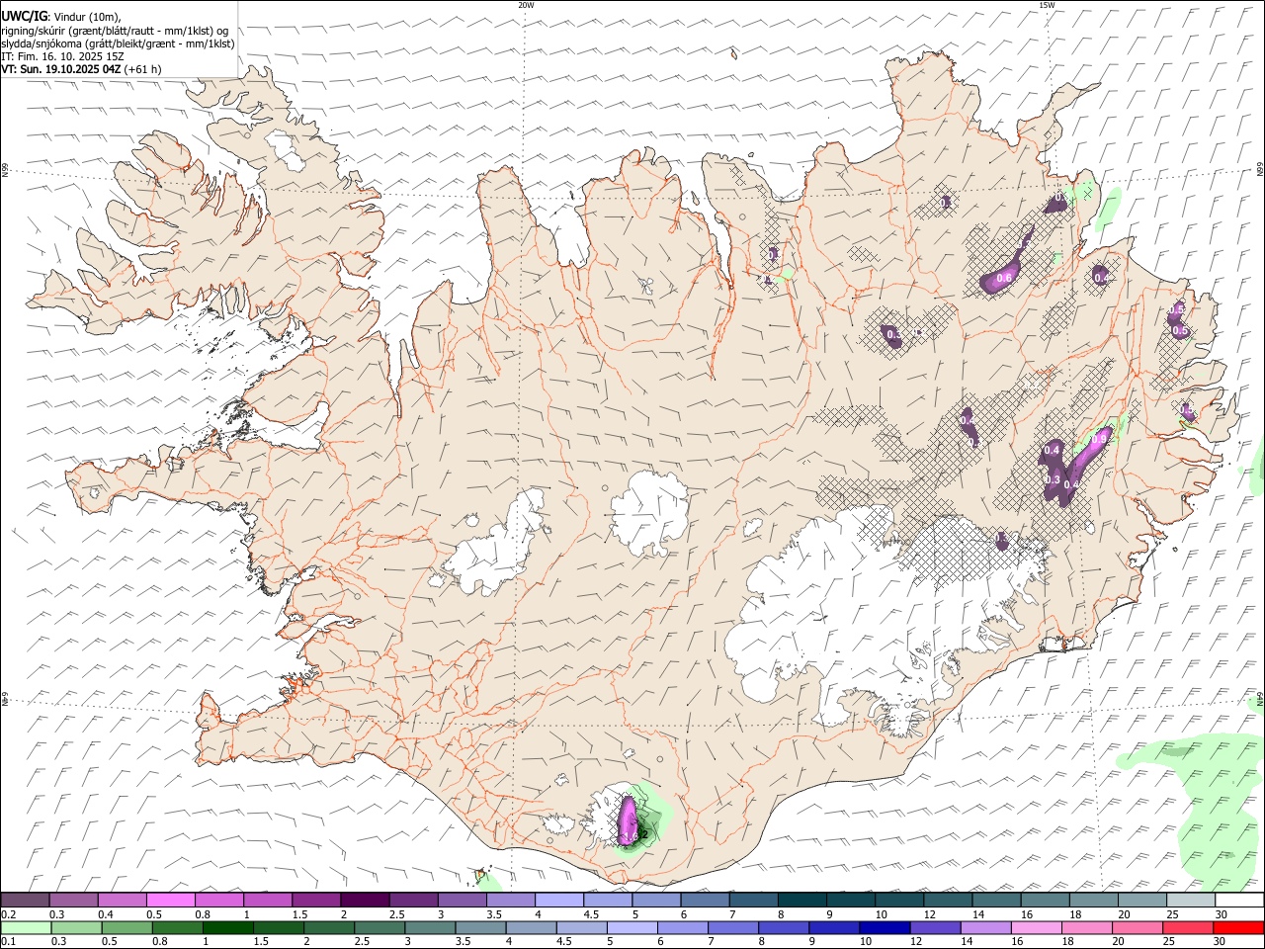
Task: Pick the first upper-legend swatch labeled 0.2
Action: click(25, 900)
